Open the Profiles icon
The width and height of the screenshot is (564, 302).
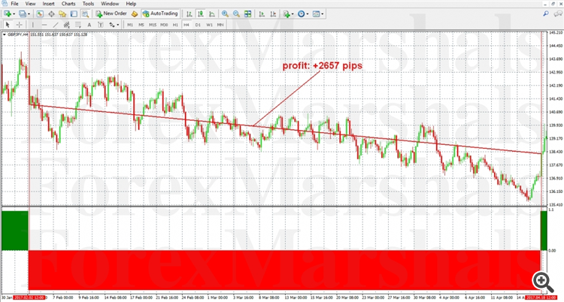point(23,14)
